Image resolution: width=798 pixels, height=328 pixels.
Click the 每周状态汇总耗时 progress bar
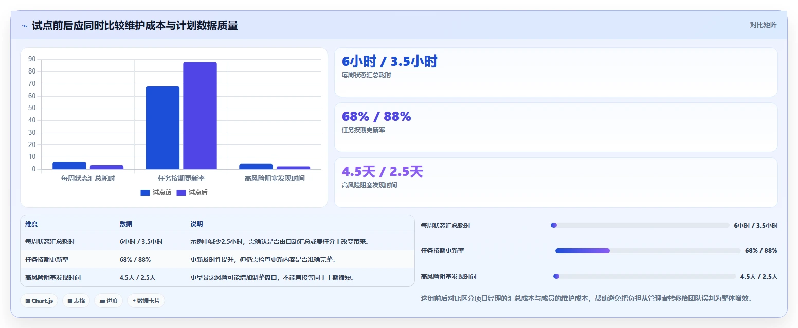pyautogui.click(x=640, y=225)
